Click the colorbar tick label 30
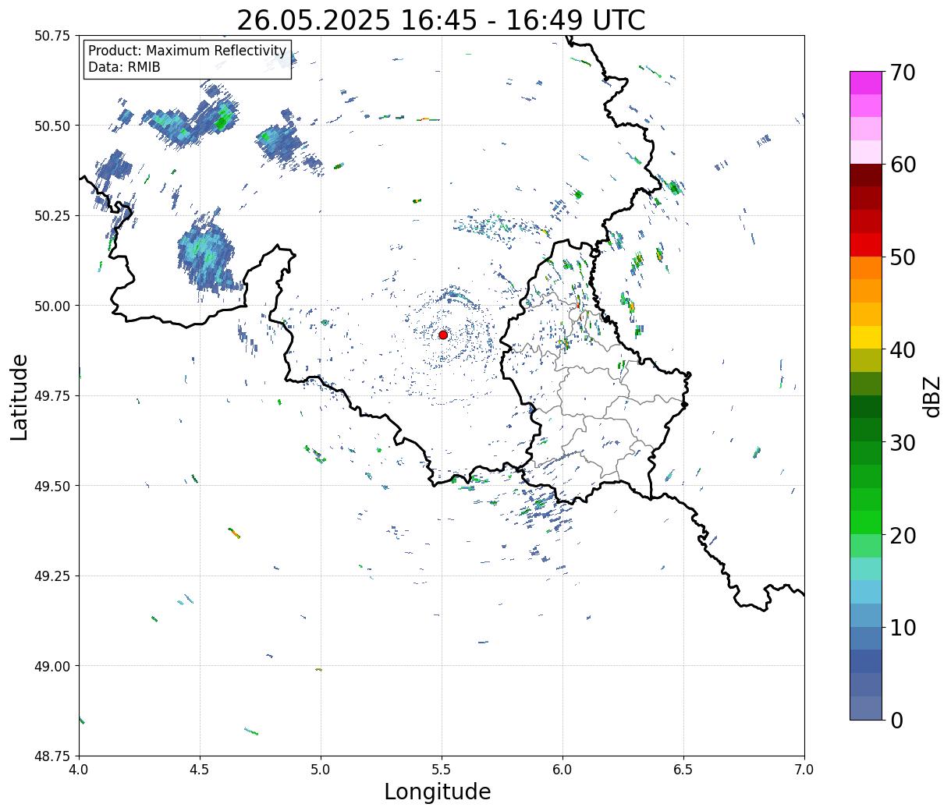 [x=902, y=442]
